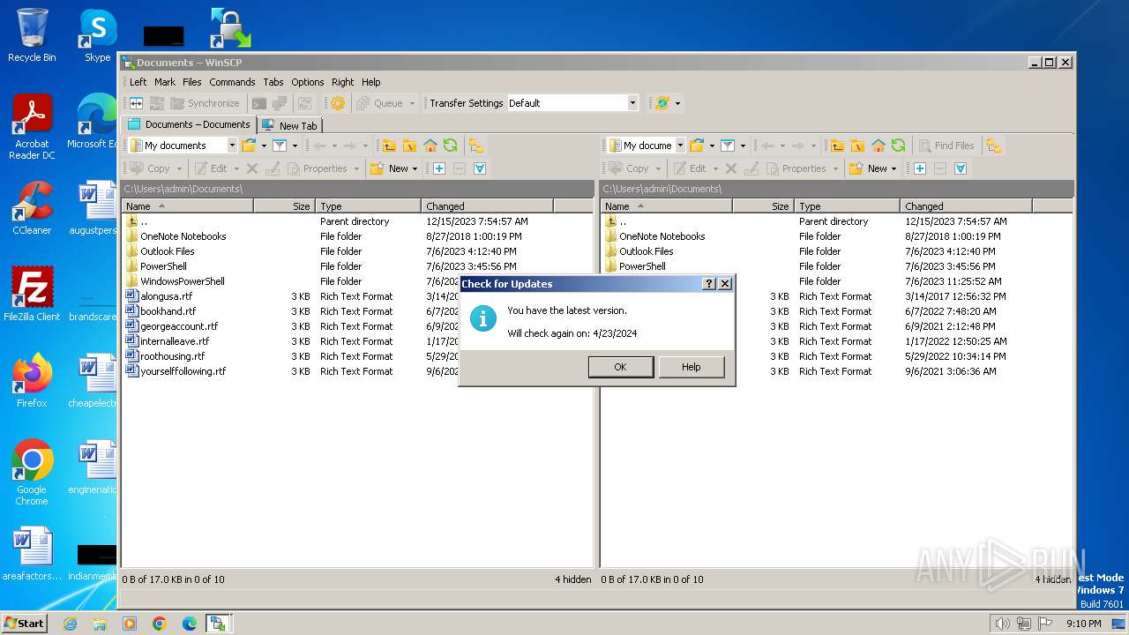Switch to Documents – Documents tab
This screenshot has height=635, width=1129.
click(x=190, y=124)
